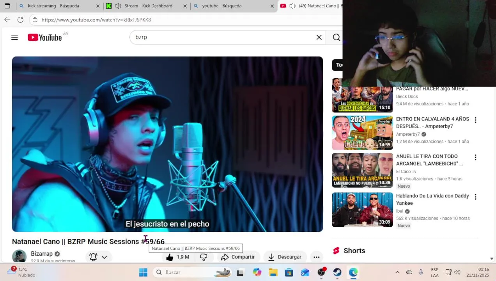Clear the 'bzrp' search text
This screenshot has width=496, height=281.
[319, 37]
